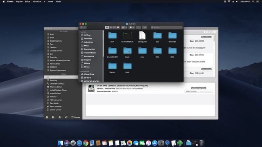Switch Finder to list view
The height and width of the screenshot is (147, 262).
[111, 27]
